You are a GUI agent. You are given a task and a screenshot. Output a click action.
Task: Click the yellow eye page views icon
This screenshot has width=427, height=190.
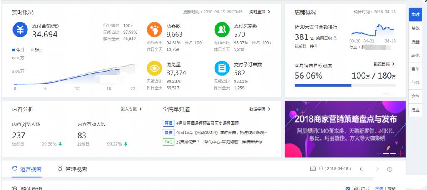point(155,68)
